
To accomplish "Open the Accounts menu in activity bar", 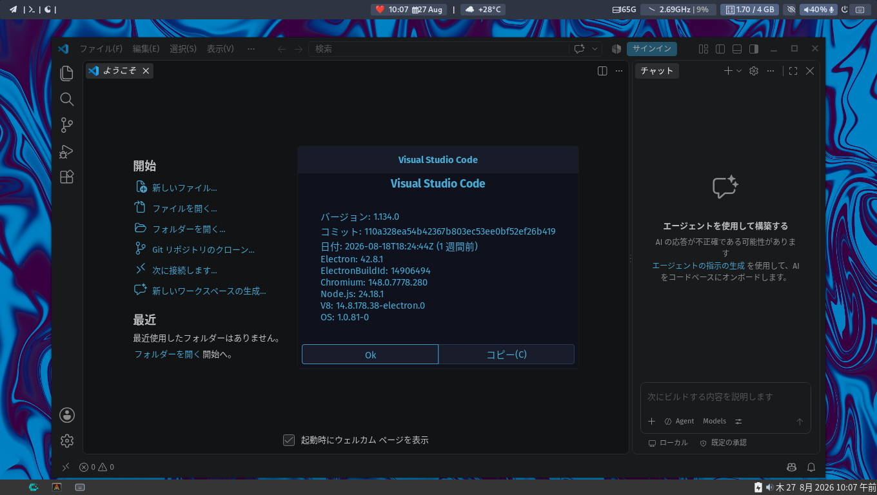I will [x=66, y=415].
